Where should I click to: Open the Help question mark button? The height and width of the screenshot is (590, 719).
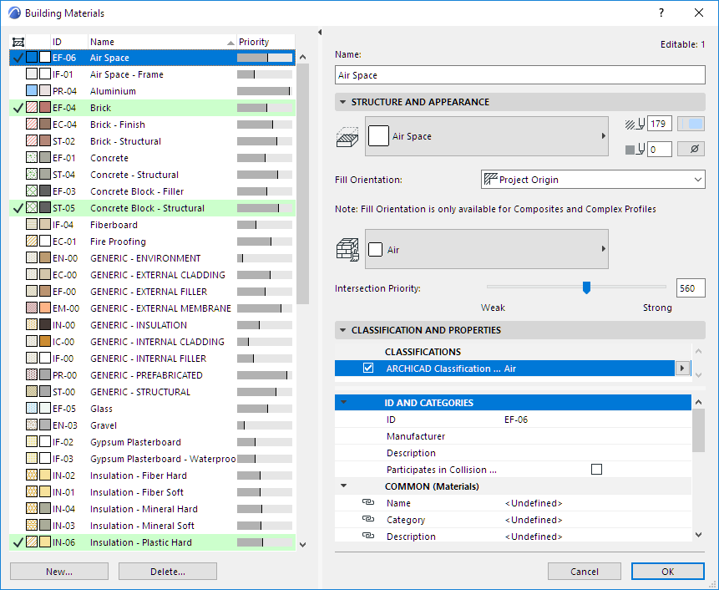point(661,13)
